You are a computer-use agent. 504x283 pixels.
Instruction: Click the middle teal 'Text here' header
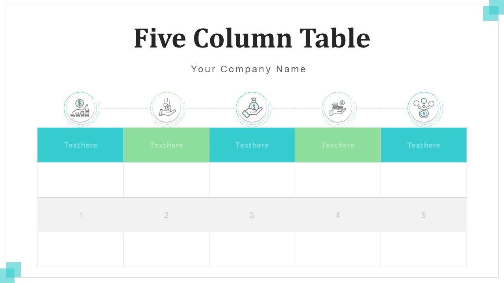tap(252, 145)
